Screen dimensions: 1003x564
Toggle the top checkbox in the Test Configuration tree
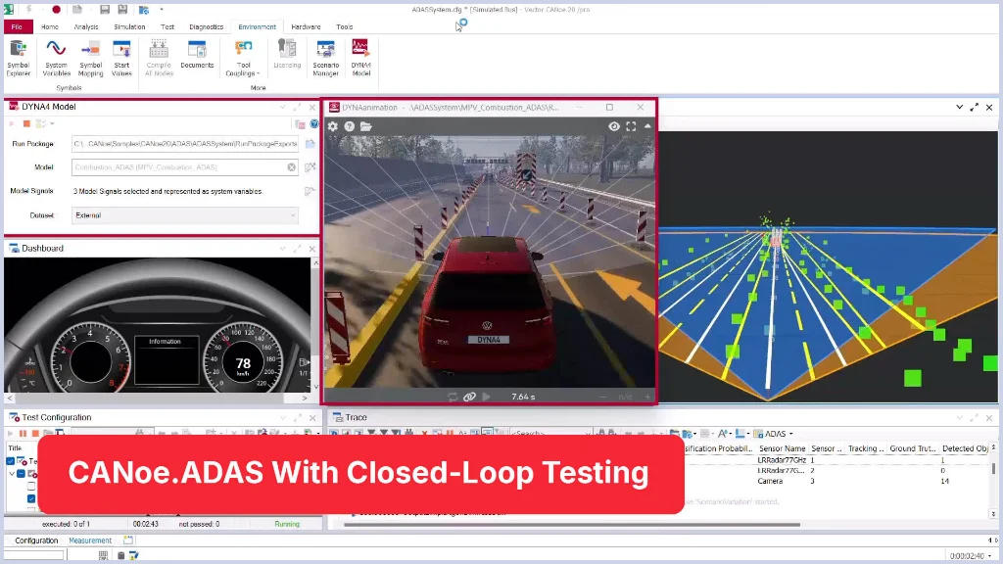pyautogui.click(x=10, y=461)
